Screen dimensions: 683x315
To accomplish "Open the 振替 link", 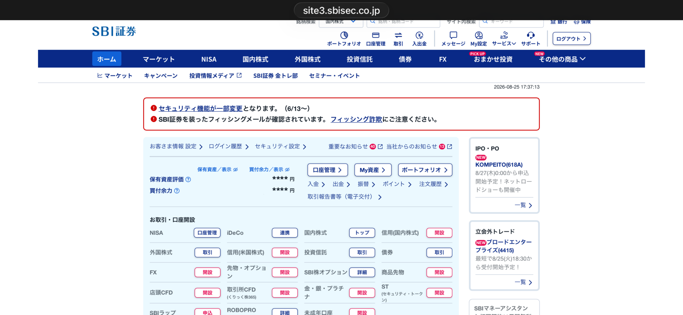I will point(366,184).
